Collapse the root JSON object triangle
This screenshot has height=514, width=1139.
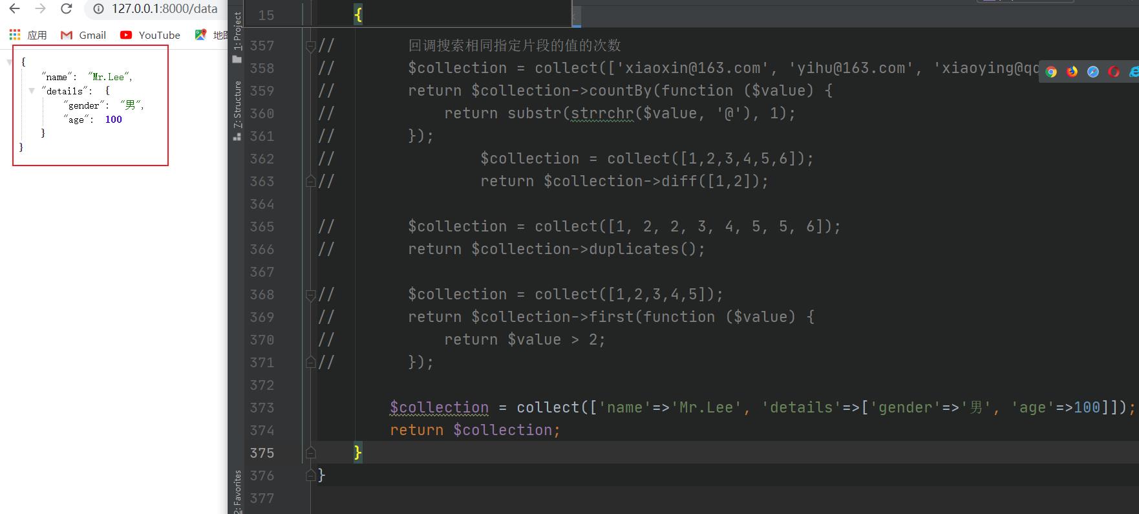click(x=9, y=62)
